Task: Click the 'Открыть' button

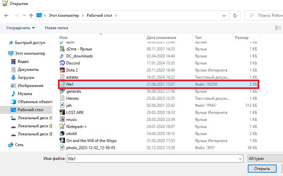Action: pyautogui.click(x=262, y=169)
